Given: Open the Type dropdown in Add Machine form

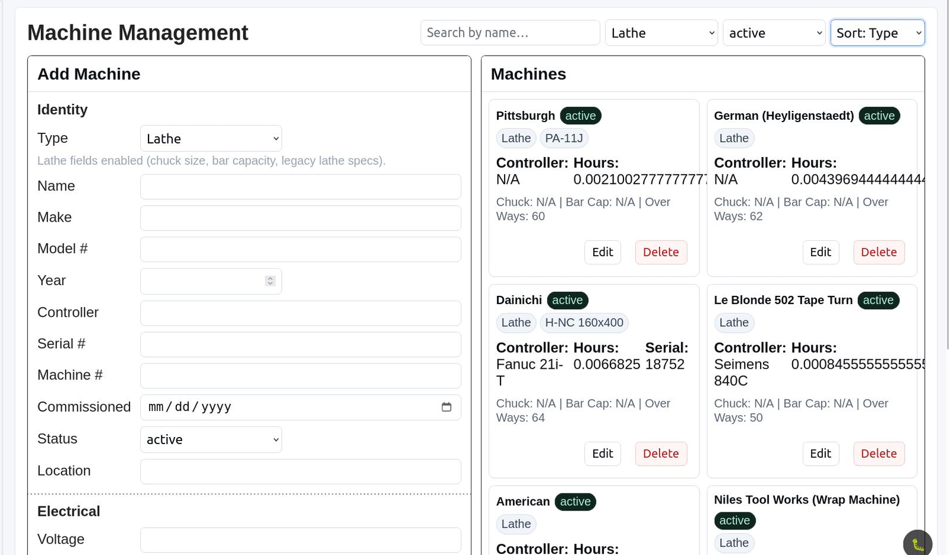Looking at the screenshot, I should tap(210, 138).
